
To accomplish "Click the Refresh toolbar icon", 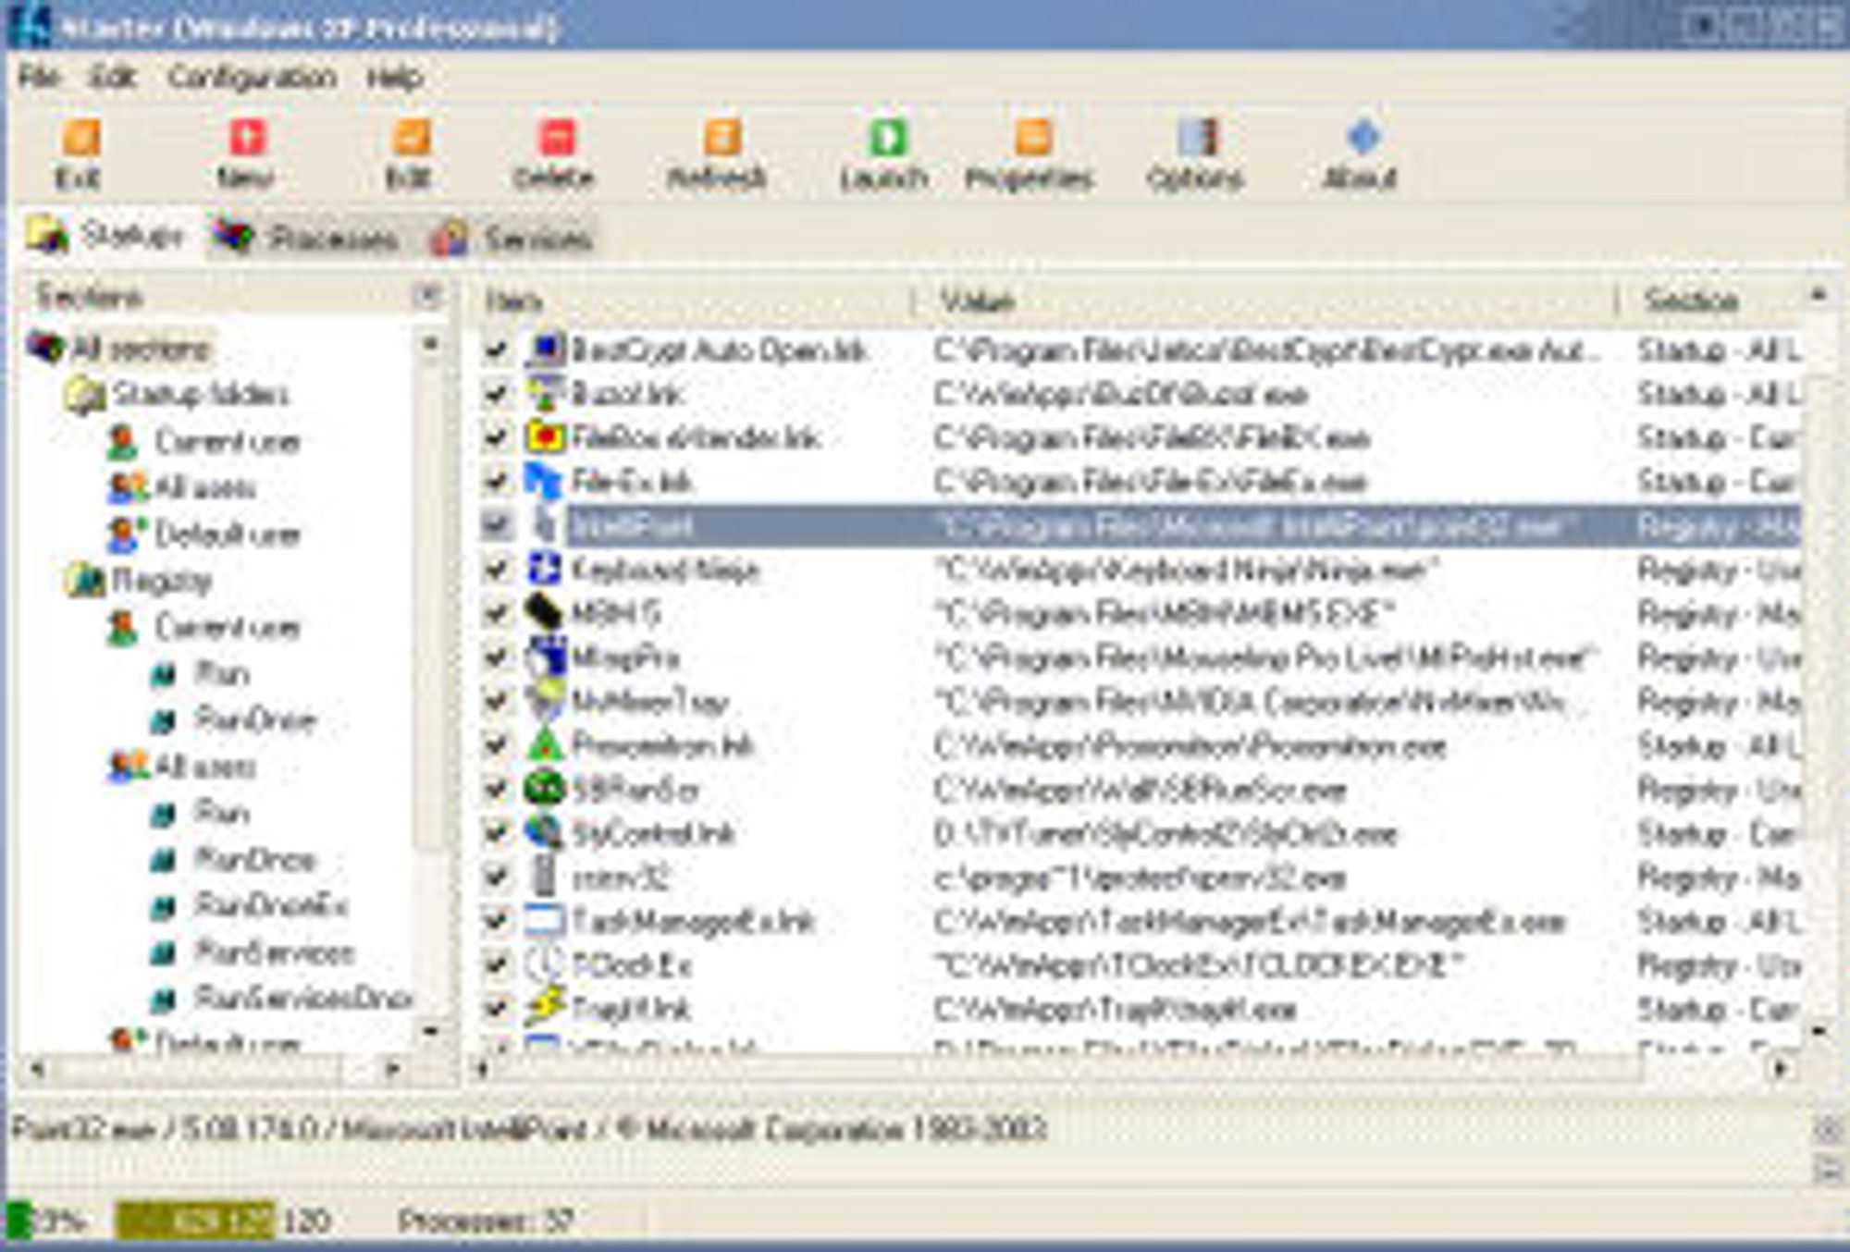I will pos(721,139).
